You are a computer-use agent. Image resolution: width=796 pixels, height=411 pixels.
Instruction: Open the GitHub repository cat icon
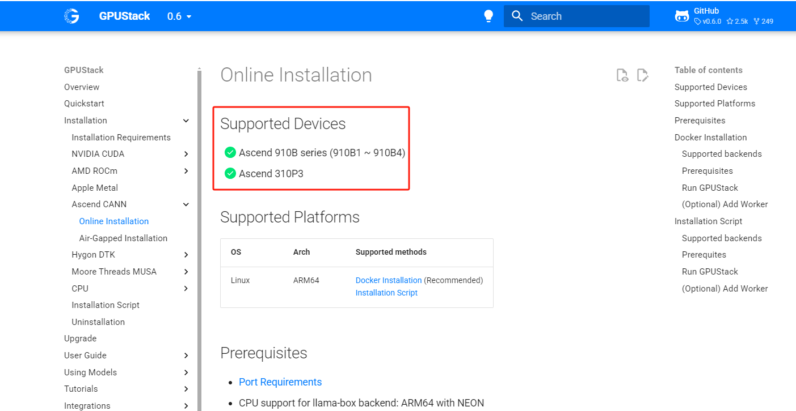coord(682,16)
